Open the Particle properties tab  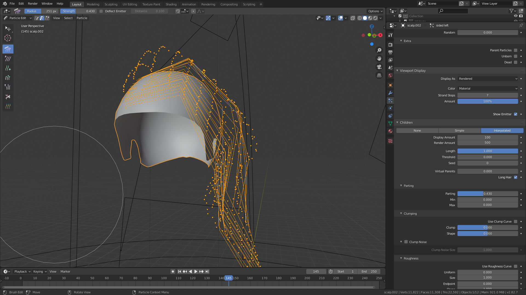[390, 101]
